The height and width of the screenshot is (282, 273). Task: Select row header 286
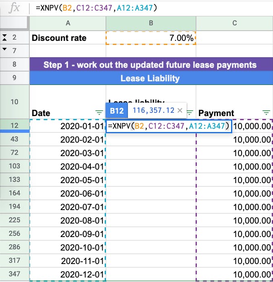point(15,247)
